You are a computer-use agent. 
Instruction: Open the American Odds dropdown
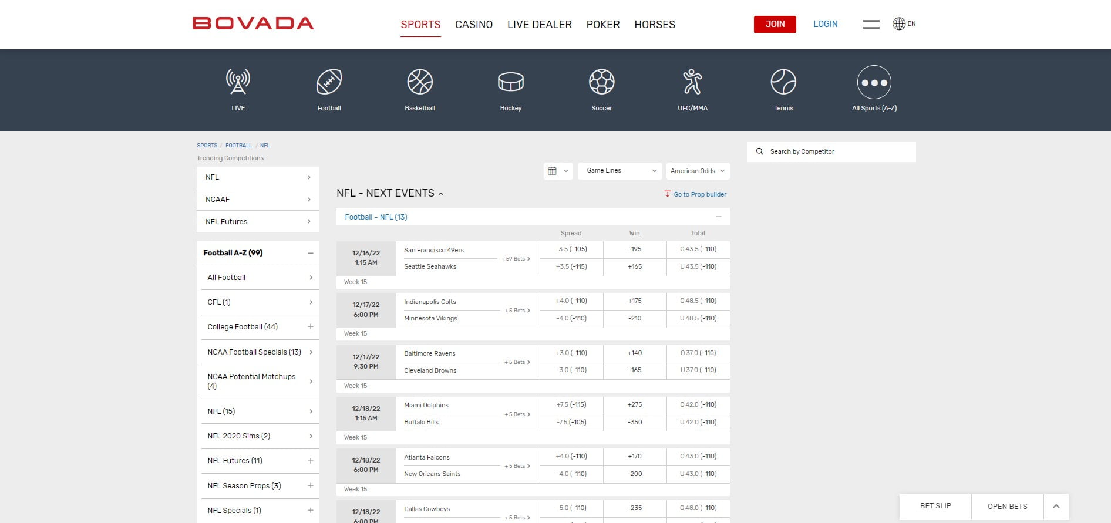click(698, 171)
